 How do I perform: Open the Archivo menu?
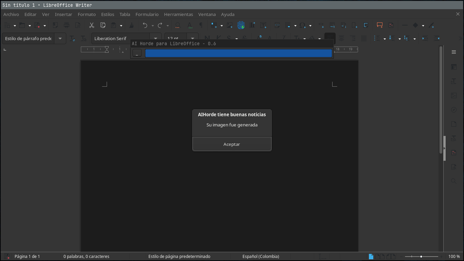[11, 14]
